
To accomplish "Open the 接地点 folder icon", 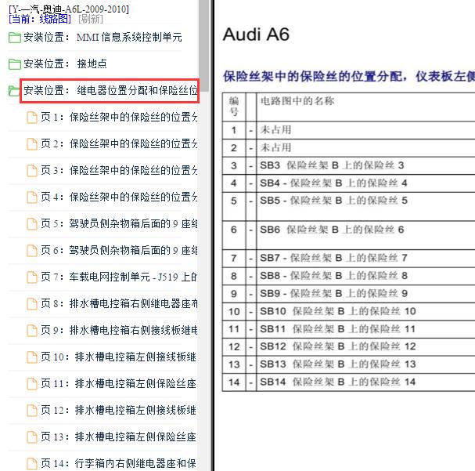I will (x=15, y=64).
